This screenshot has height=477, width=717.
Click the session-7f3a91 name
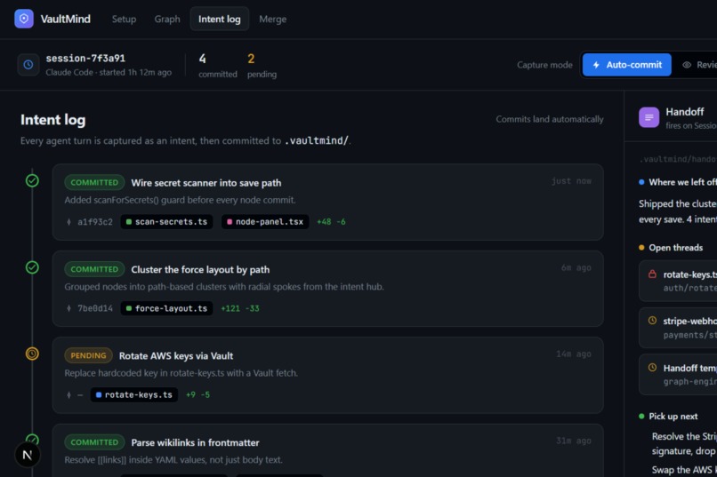pos(85,59)
